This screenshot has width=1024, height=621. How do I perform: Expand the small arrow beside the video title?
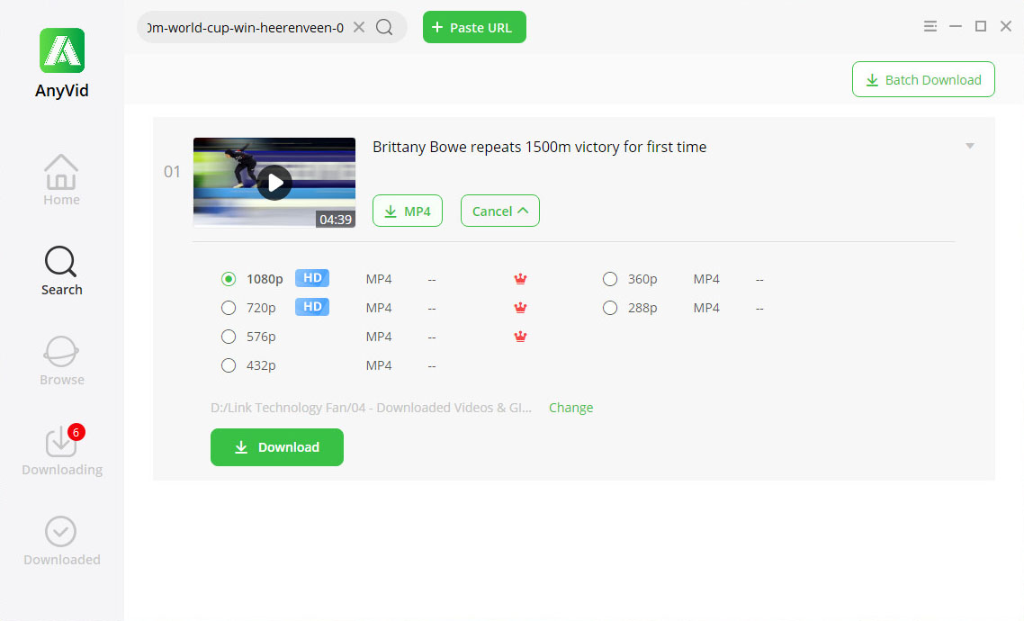click(969, 146)
